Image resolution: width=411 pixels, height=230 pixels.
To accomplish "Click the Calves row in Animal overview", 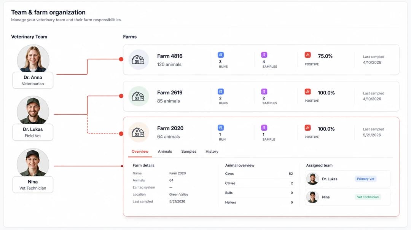I will tap(259, 183).
